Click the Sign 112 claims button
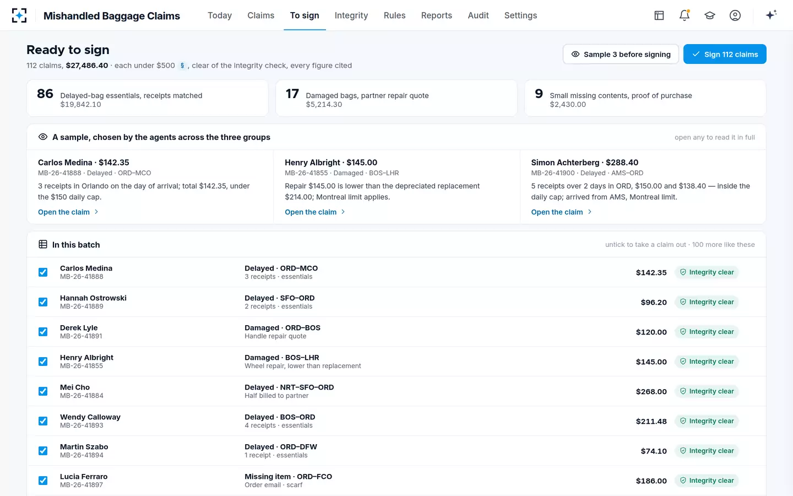Viewport: 793px width, 496px height. pyautogui.click(x=725, y=54)
